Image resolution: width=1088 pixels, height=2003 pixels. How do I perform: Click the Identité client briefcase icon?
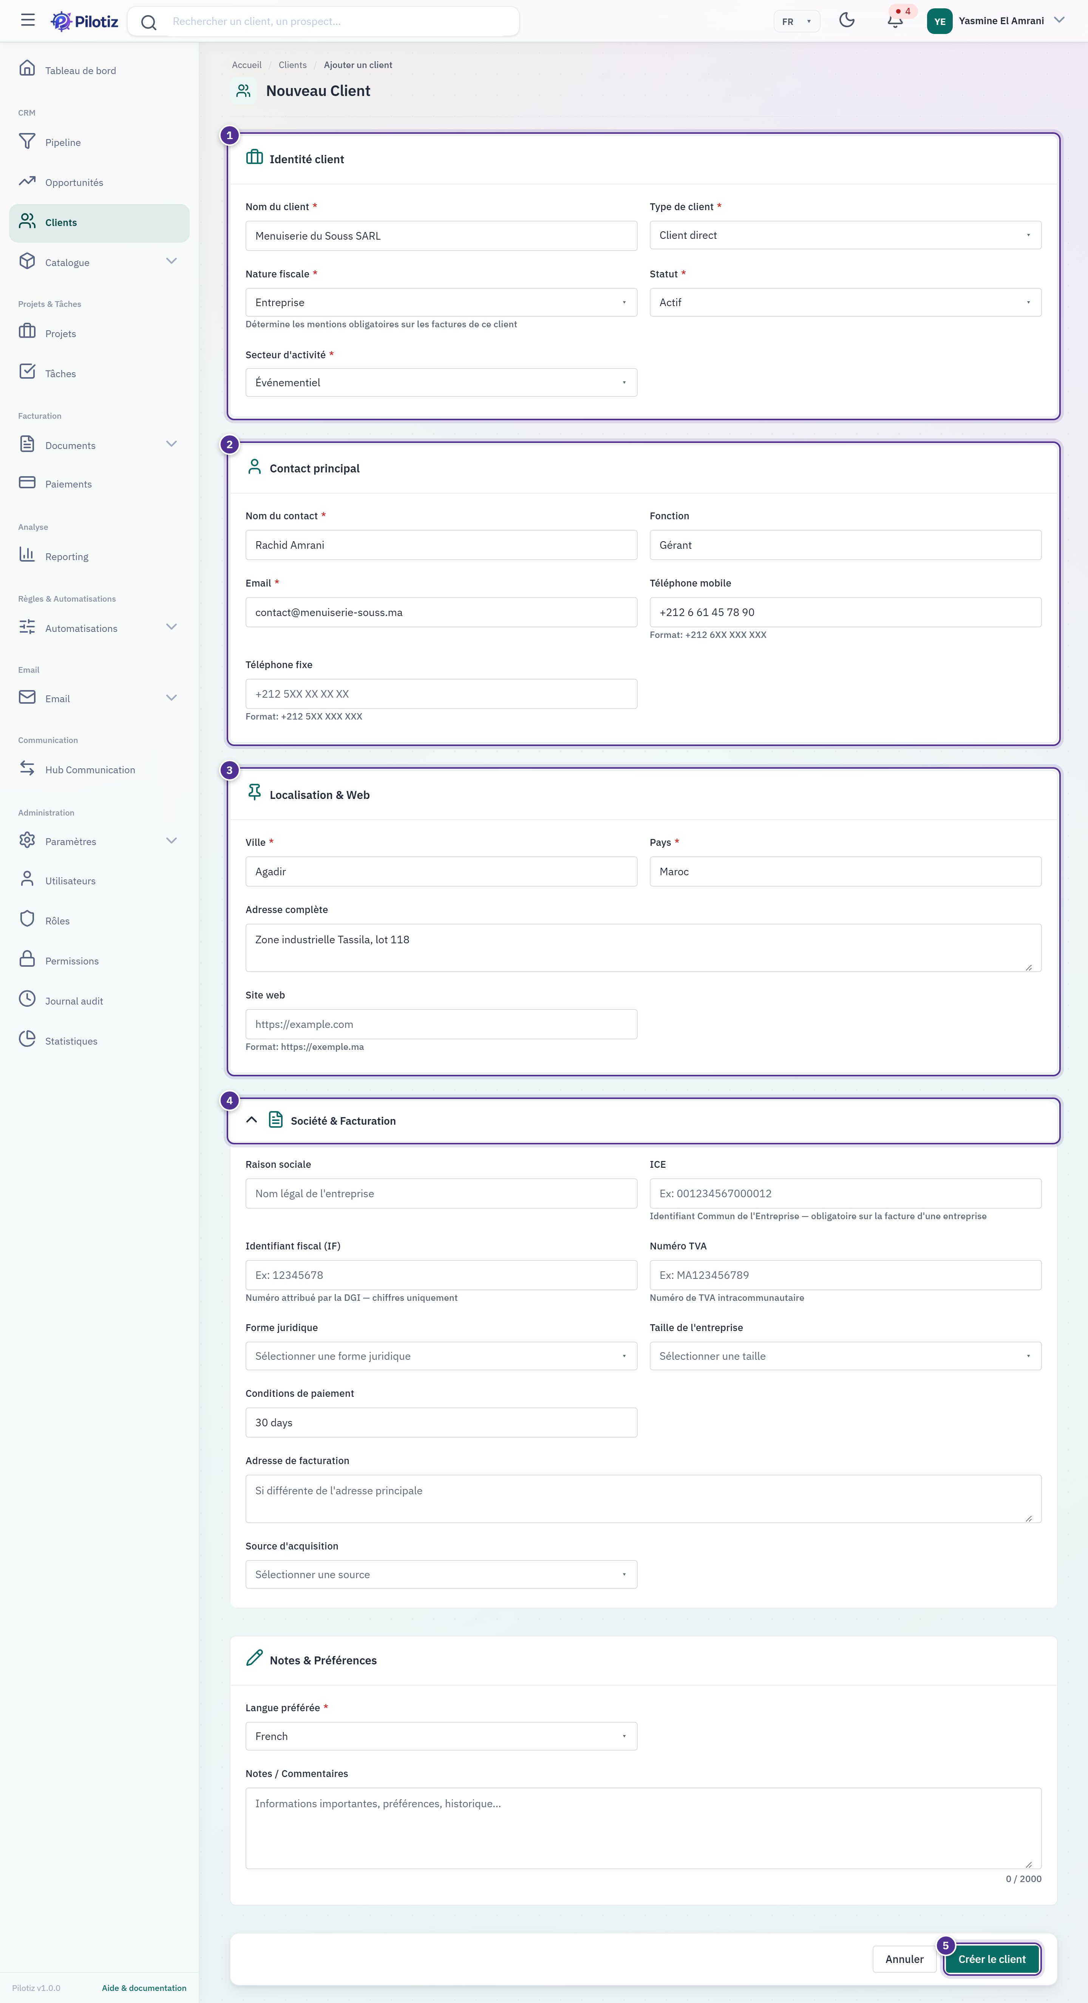pyautogui.click(x=254, y=158)
